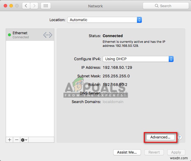Screen dimensions: 191x161
Task: Remove selected service with minus button
Action: pos(17,140)
